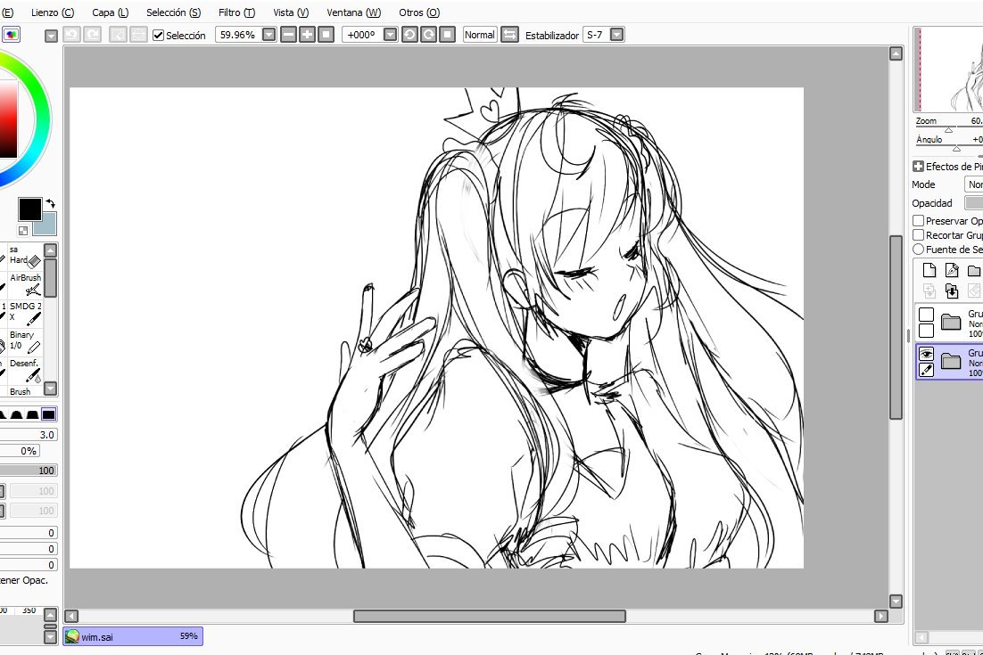983x655 pixels.
Task: Click the redo arrow in the toolbar
Action: tap(92, 35)
